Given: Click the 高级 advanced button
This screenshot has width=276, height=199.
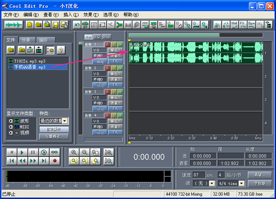Looking at the screenshot, I should 259,175.
